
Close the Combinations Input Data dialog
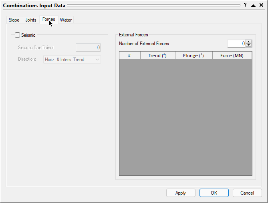[261, 5]
